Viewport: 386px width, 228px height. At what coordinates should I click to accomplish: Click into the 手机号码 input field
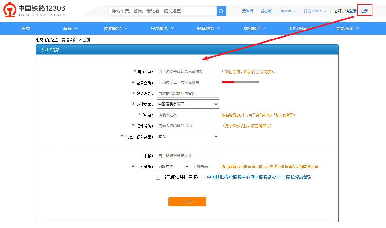(205, 167)
